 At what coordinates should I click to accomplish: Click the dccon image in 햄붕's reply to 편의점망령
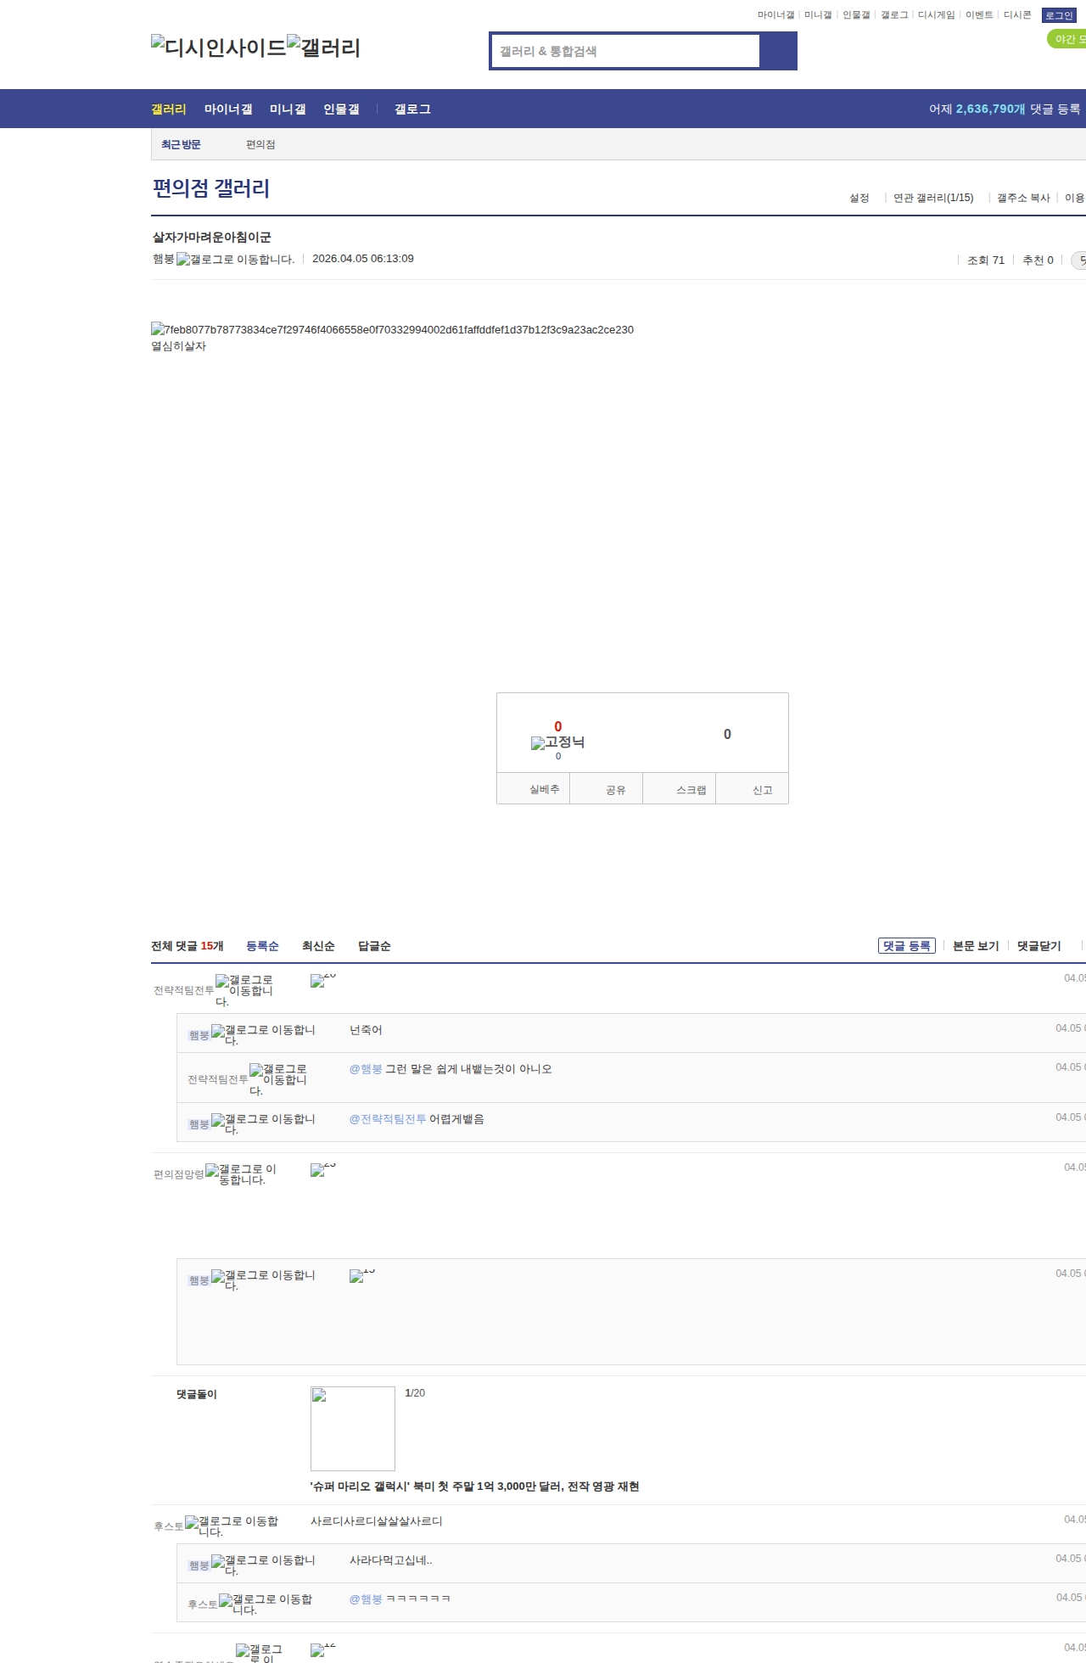pos(362,1275)
